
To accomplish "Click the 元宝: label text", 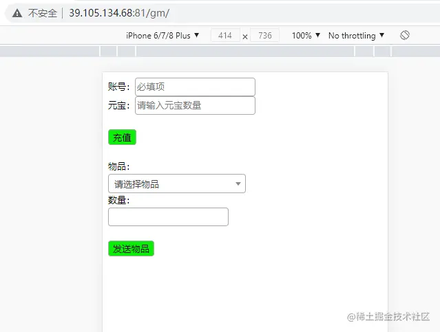I will (x=118, y=105).
